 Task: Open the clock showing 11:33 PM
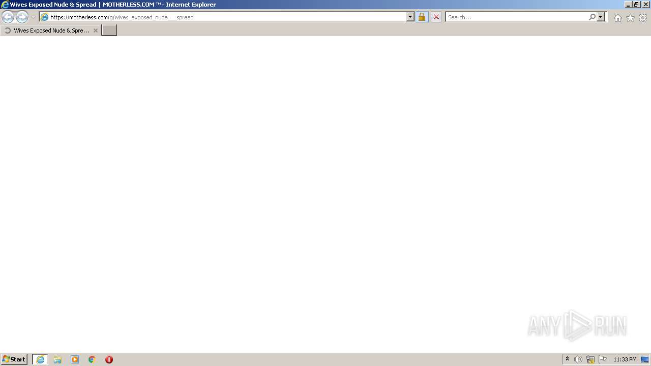pos(625,359)
